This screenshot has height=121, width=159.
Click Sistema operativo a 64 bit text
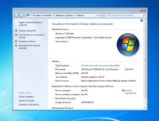[93, 77]
